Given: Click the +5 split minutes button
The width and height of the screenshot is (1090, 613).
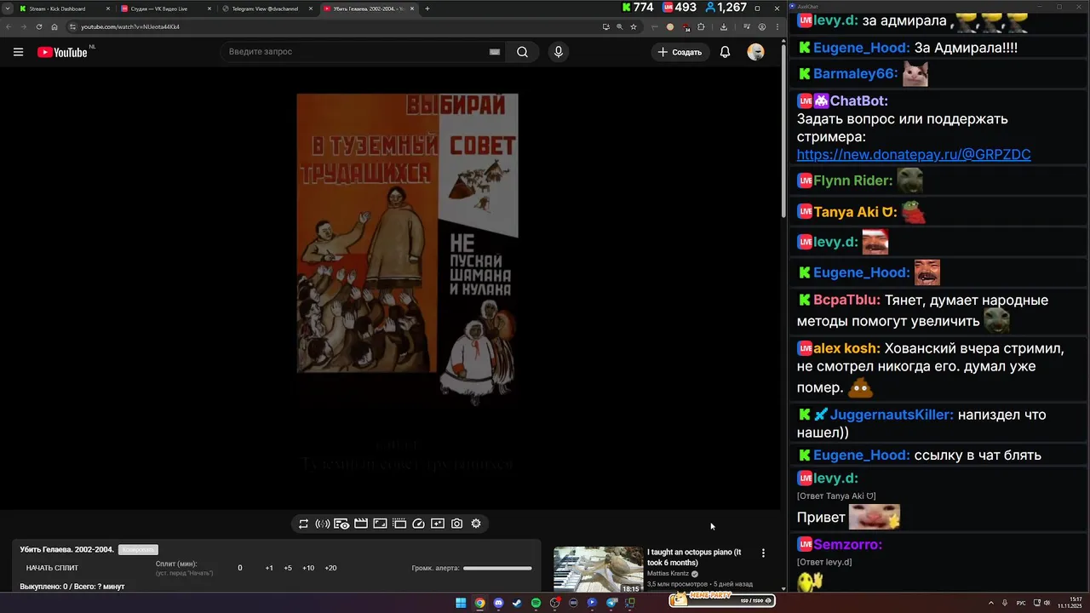Looking at the screenshot, I should (288, 568).
